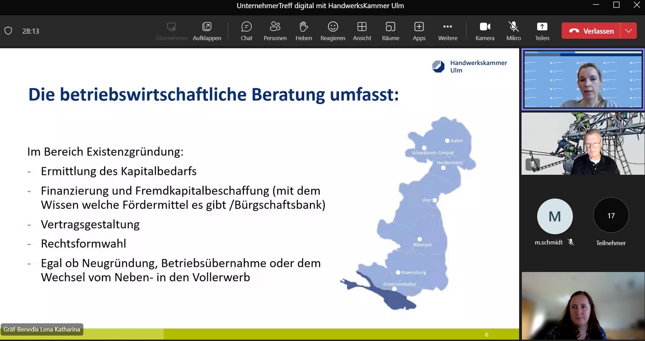This screenshot has width=645, height=341.
Task: Open the Reagieren reactions menu
Action: pyautogui.click(x=332, y=31)
